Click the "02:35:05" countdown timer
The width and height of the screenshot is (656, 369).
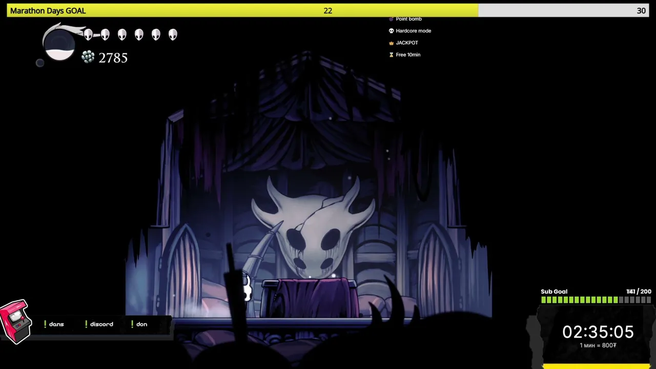(598, 332)
